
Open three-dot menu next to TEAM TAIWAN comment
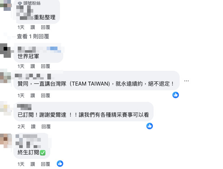click(186, 81)
